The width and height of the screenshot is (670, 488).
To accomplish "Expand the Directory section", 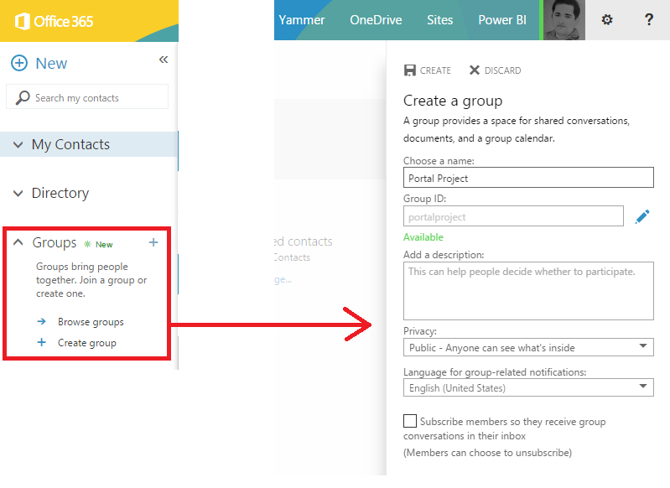I will [x=18, y=194].
